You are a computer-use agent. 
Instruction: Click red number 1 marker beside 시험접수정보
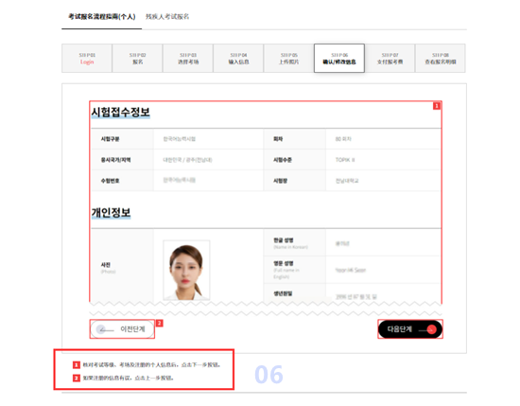437,106
